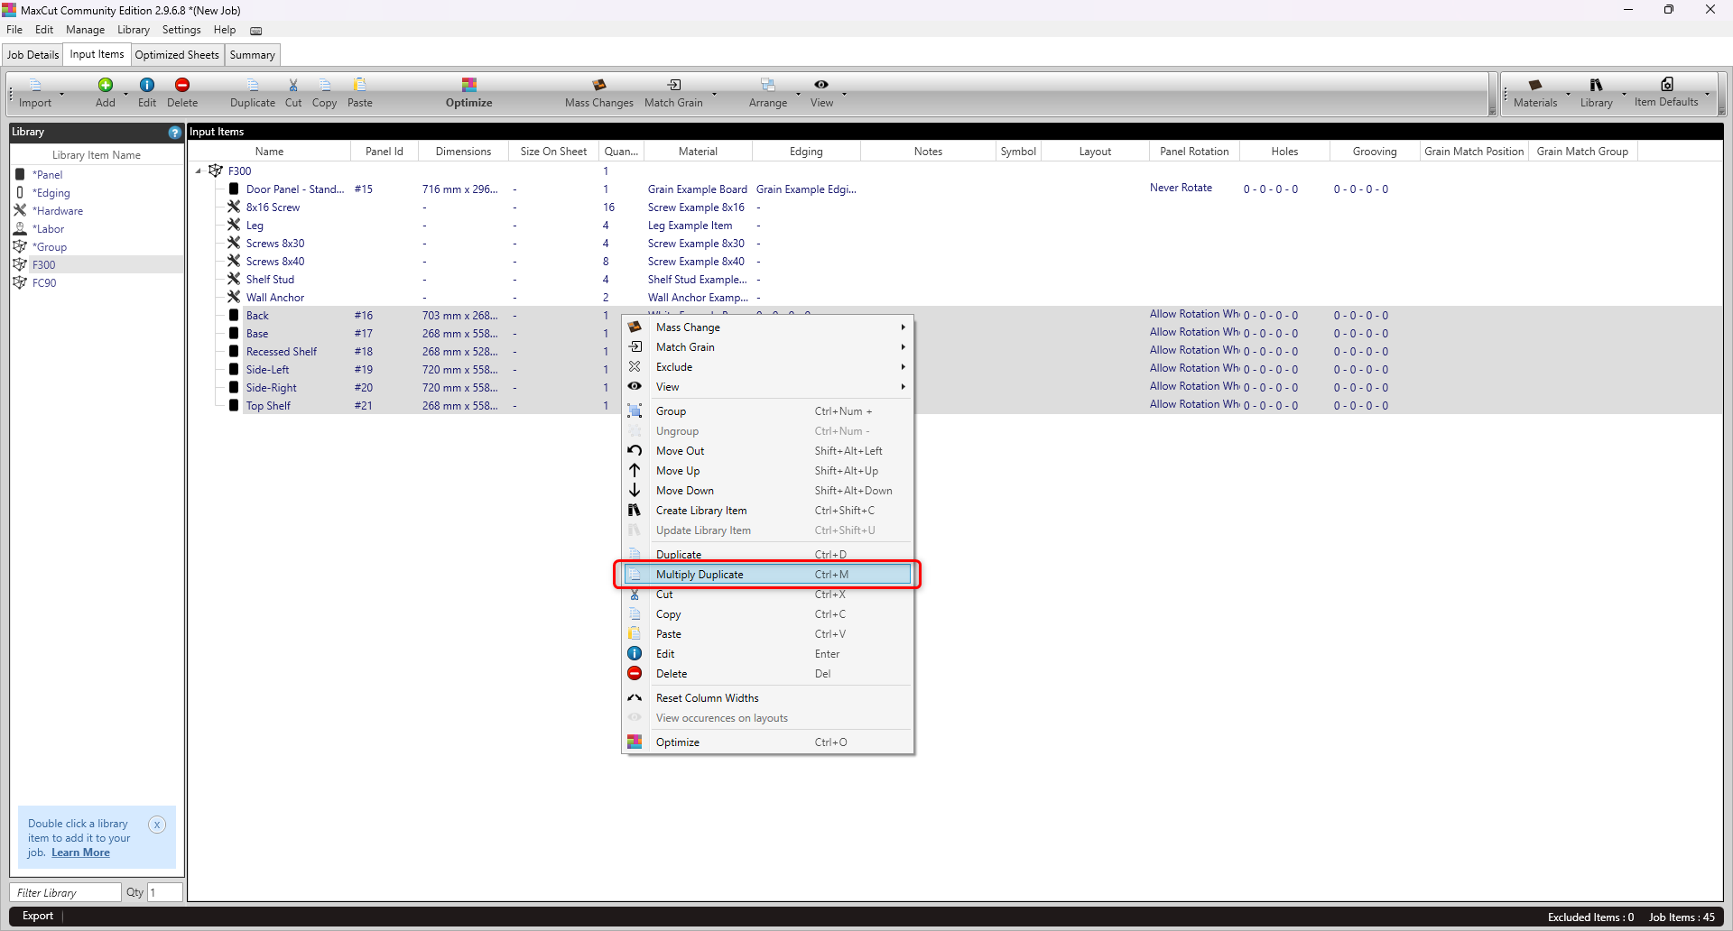Run Optimize from the toolbar

coord(469,93)
